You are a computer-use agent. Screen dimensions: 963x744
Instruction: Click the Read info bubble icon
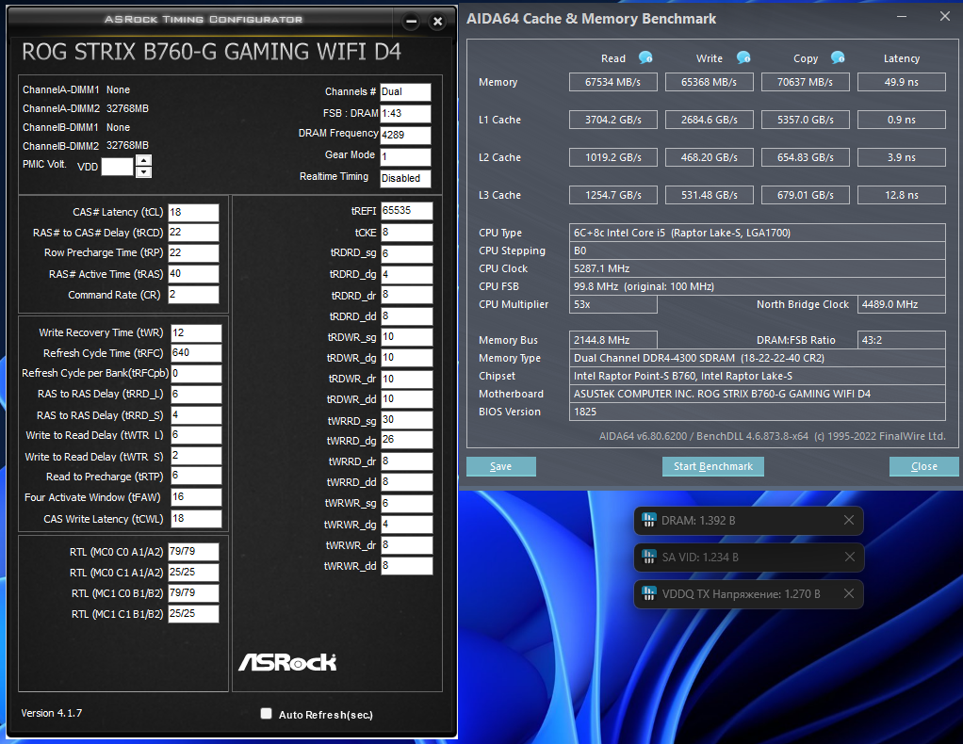point(645,57)
